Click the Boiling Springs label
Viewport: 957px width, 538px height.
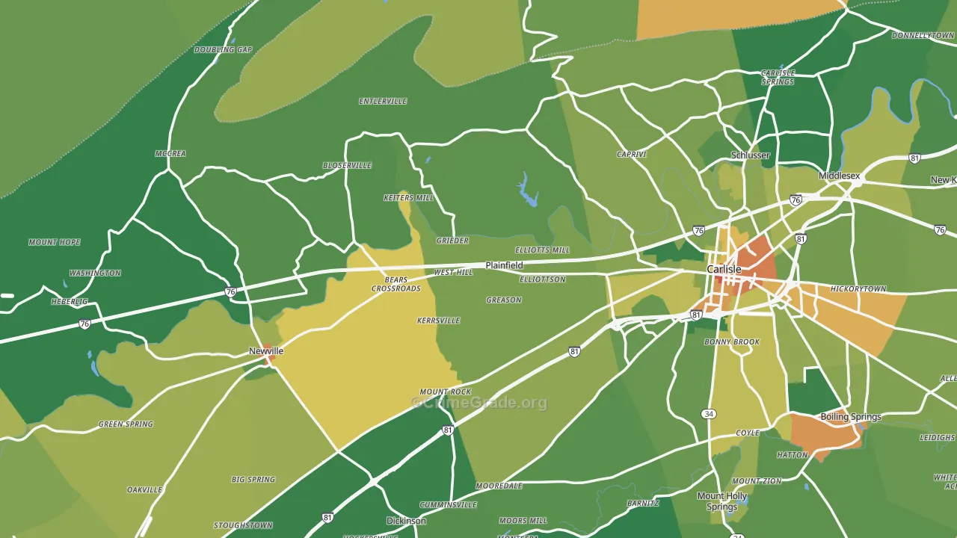pos(851,417)
